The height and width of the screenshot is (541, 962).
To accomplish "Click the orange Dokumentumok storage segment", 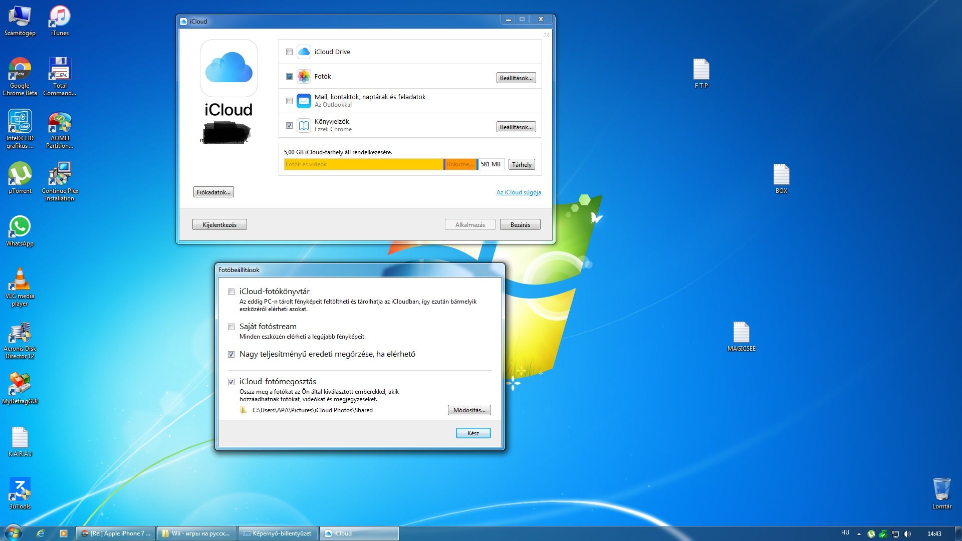I will click(x=460, y=164).
